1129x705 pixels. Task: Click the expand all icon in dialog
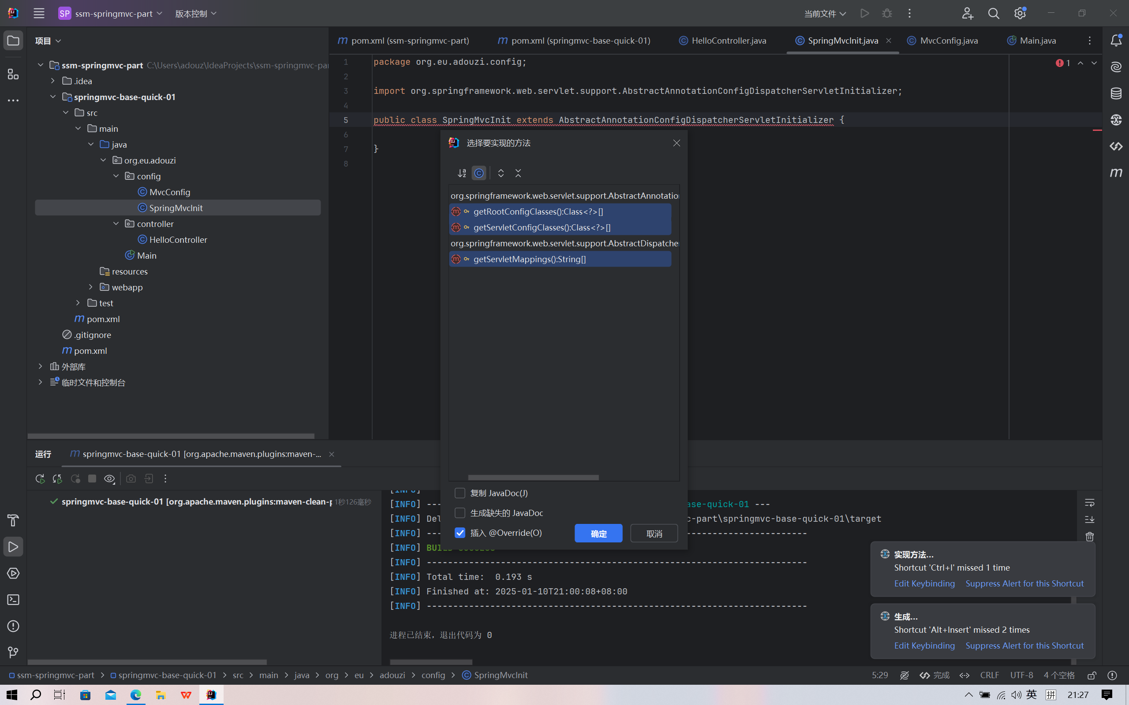click(x=501, y=173)
